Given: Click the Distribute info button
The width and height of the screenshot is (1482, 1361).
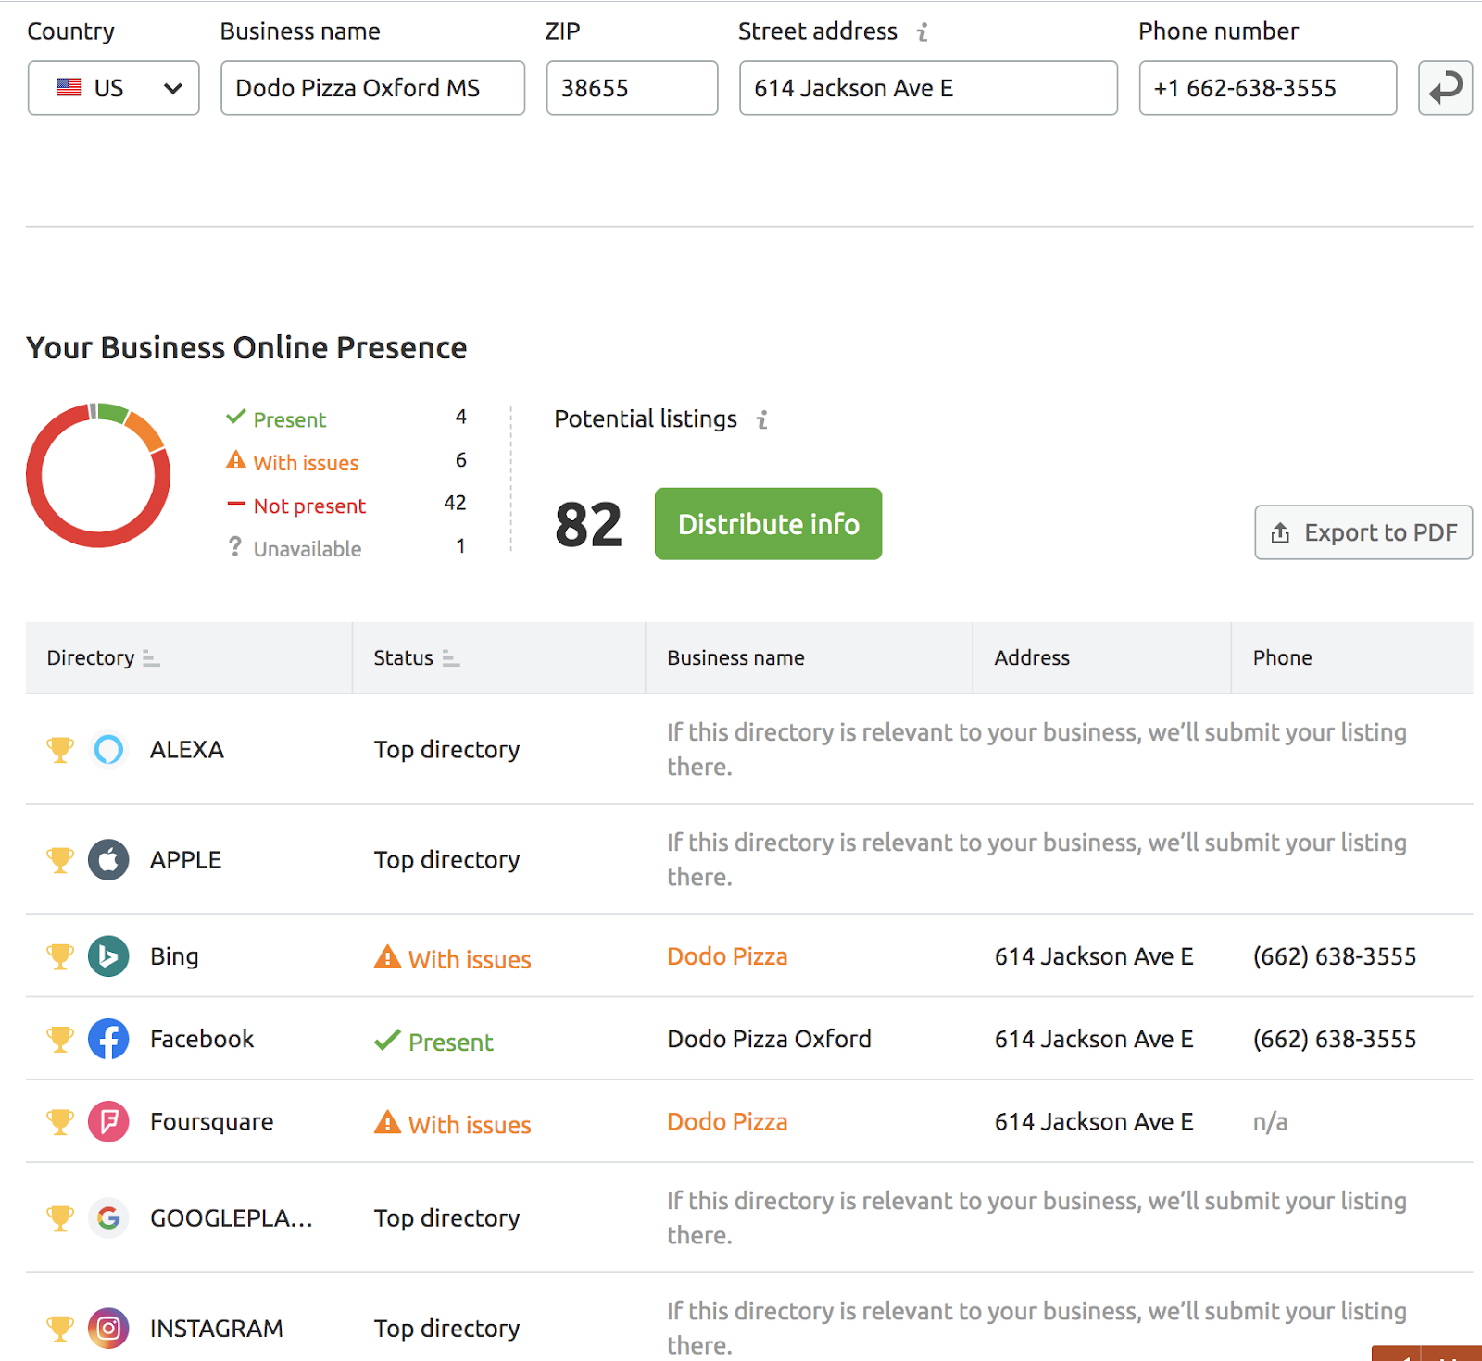Looking at the screenshot, I should [767, 524].
